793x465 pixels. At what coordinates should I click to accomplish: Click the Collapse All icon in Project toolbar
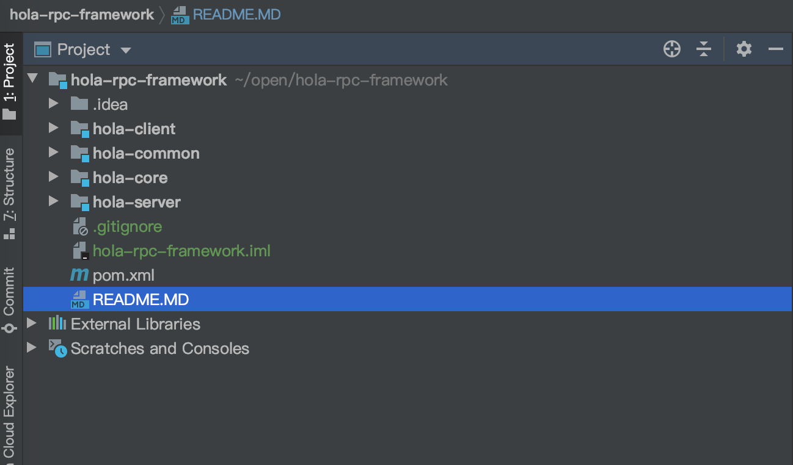click(704, 49)
